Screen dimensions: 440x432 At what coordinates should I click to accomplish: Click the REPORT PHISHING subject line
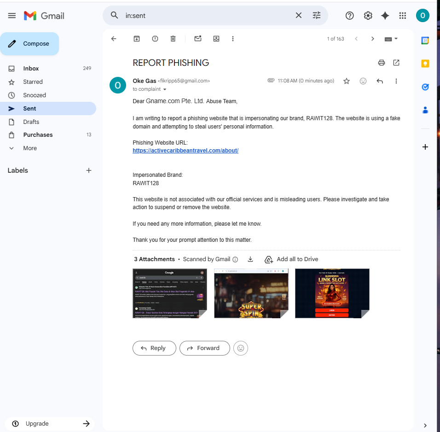[171, 63]
